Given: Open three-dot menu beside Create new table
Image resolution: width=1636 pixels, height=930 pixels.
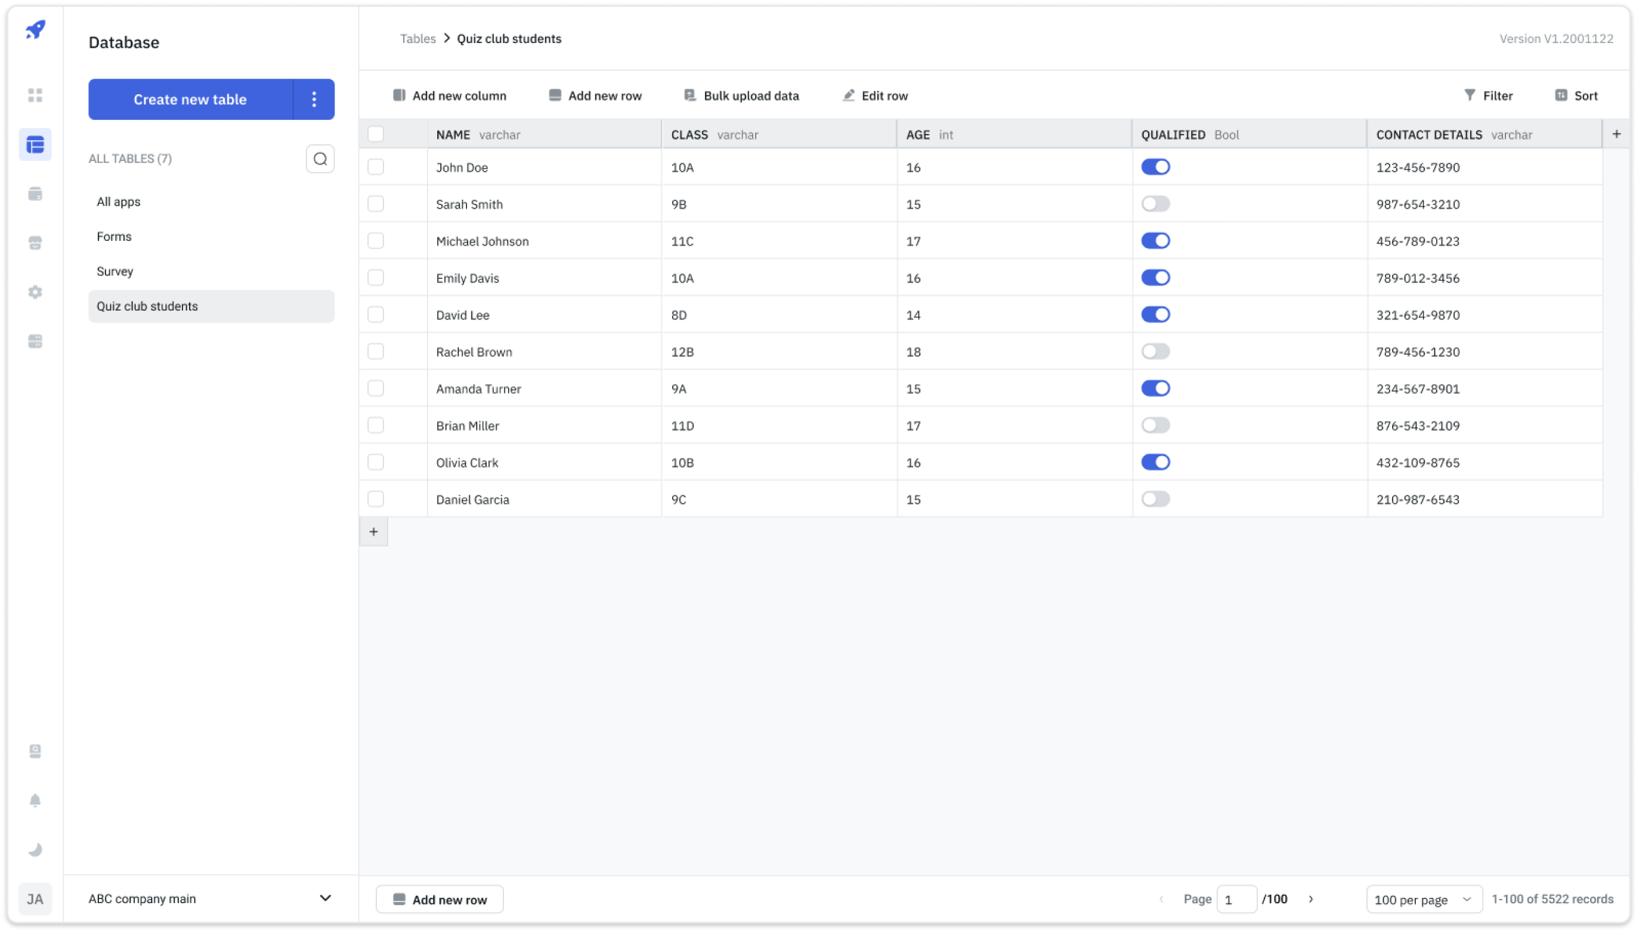Looking at the screenshot, I should click(314, 99).
